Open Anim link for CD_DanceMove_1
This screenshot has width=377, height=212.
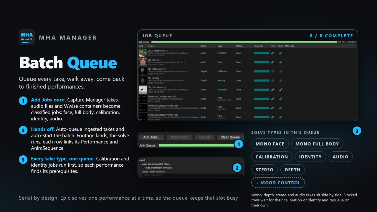[281, 90]
